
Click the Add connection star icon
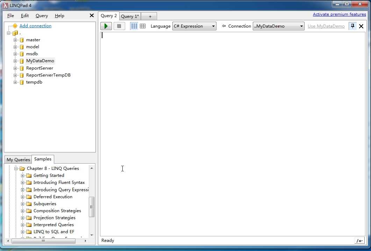coord(15,26)
